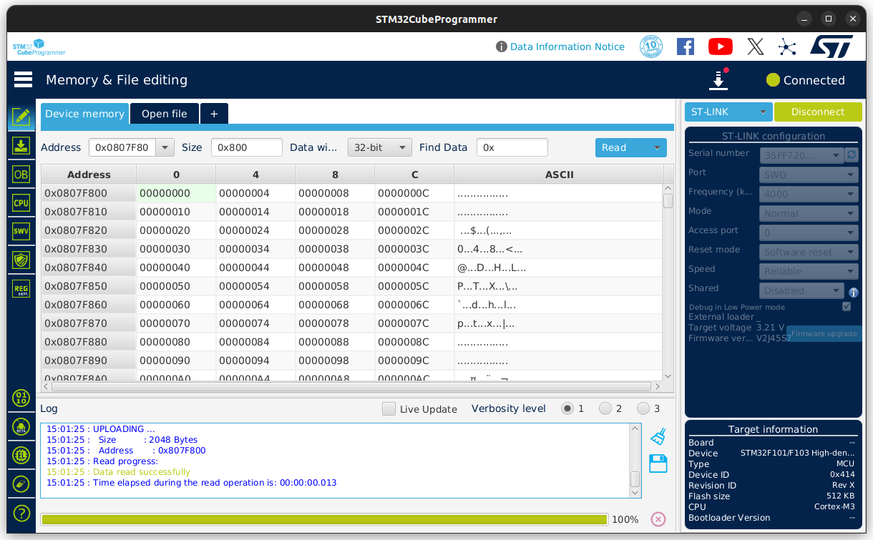This screenshot has width=873, height=540.
Task: Open the REG registers panel icon
Action: [21, 289]
